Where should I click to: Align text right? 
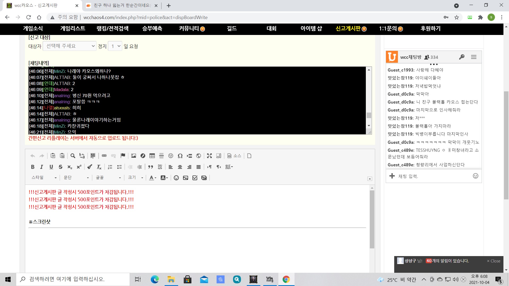189,167
